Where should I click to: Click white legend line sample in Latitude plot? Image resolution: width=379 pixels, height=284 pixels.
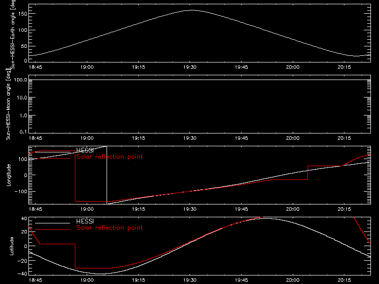(53, 223)
